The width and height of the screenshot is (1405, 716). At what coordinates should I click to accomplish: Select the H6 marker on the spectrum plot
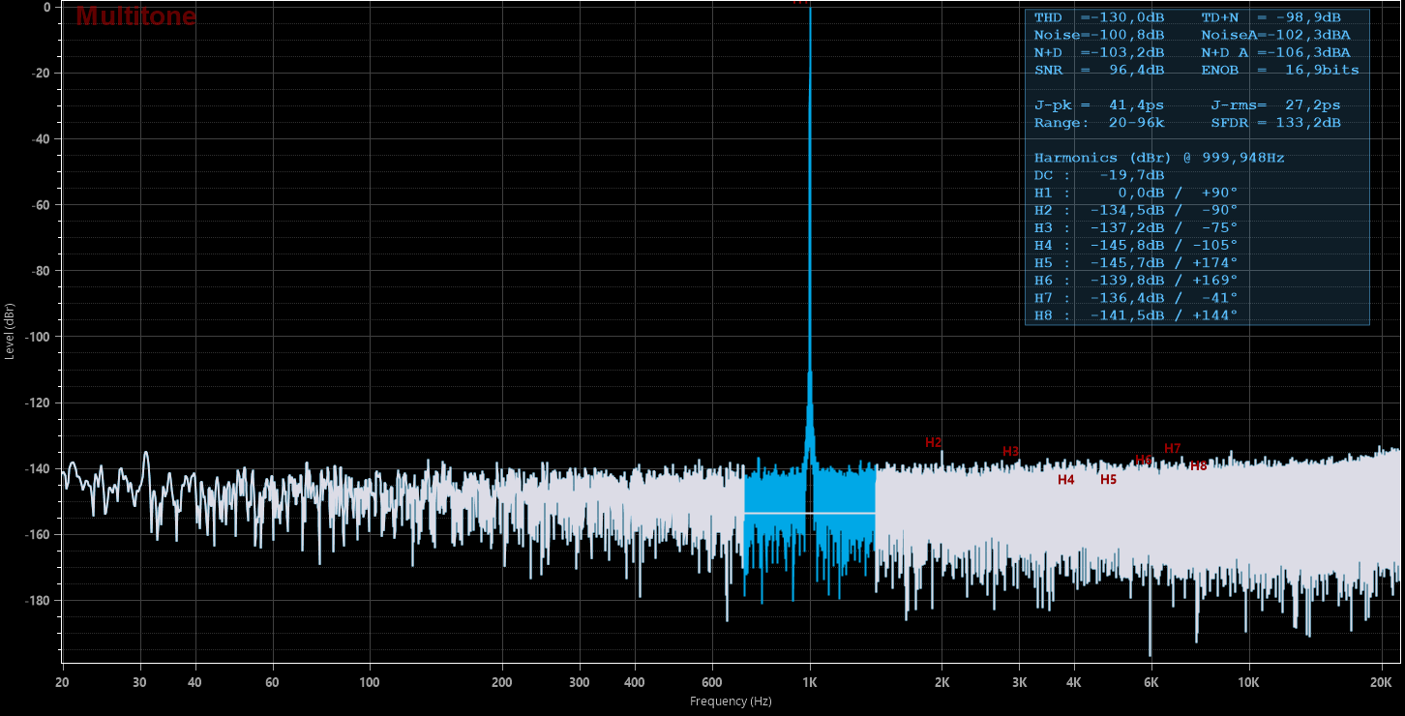coord(1143,460)
